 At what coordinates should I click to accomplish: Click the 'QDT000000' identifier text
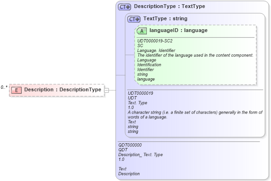click(130, 145)
